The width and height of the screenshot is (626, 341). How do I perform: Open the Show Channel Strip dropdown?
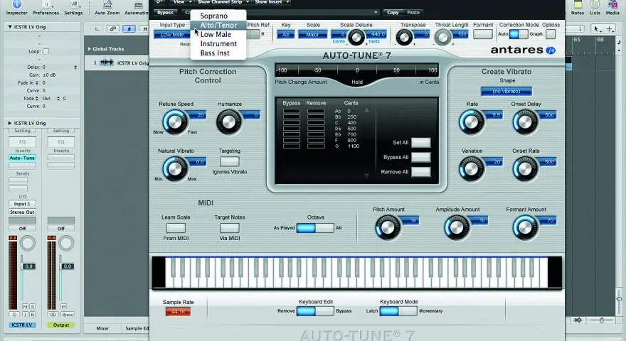tap(223, 2)
